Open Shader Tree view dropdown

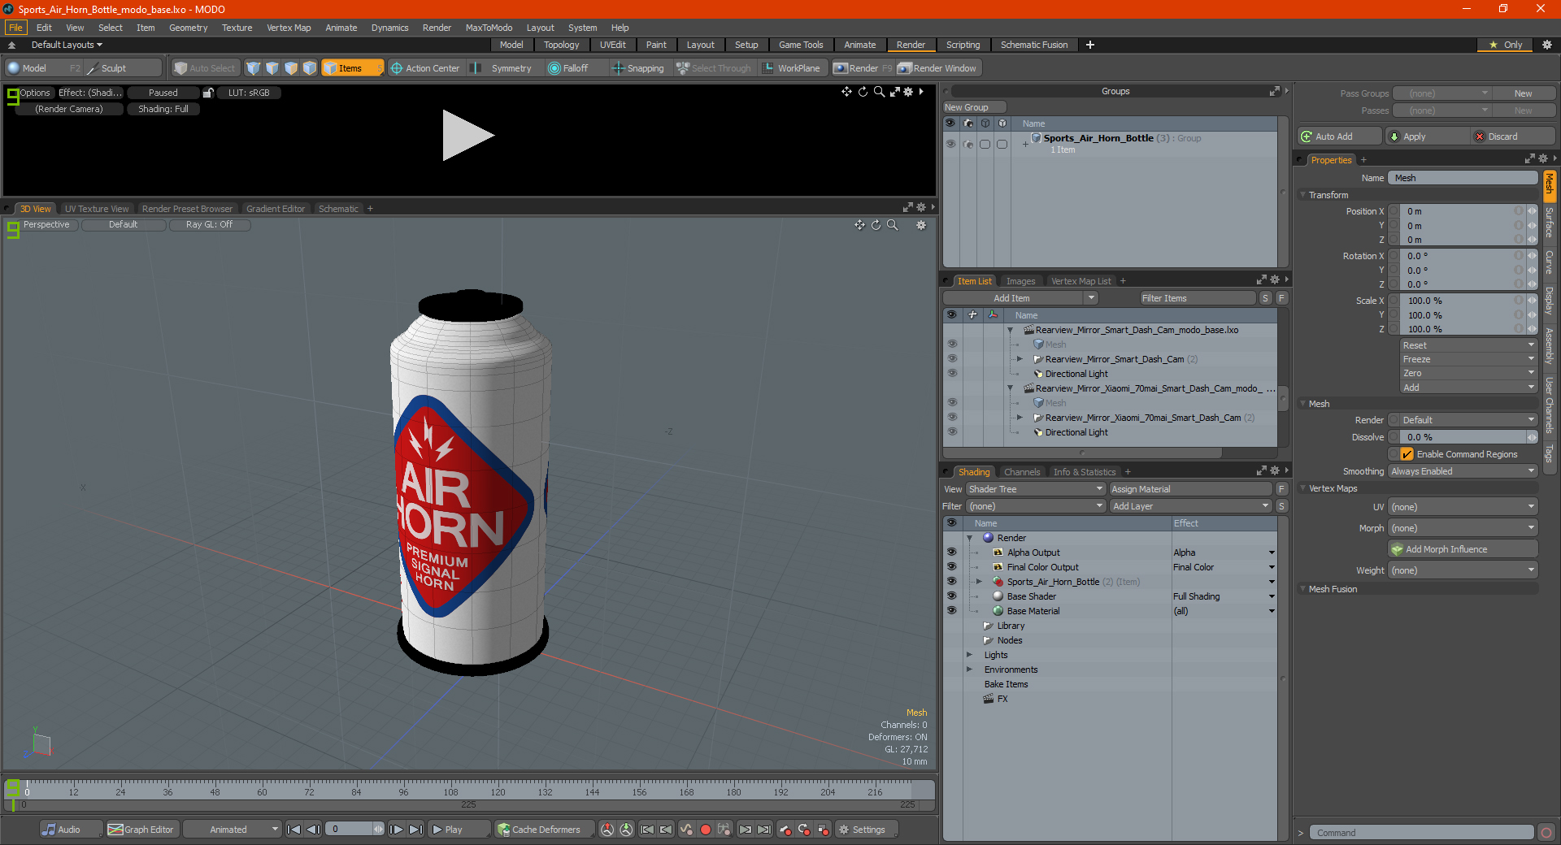pos(1036,489)
